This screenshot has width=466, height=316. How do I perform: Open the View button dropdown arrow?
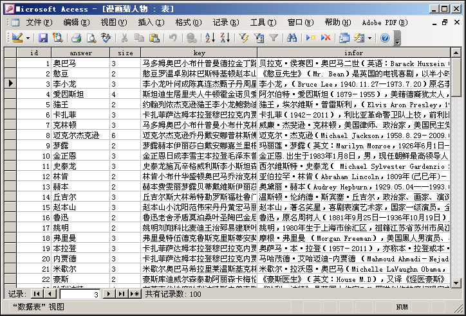28,38
